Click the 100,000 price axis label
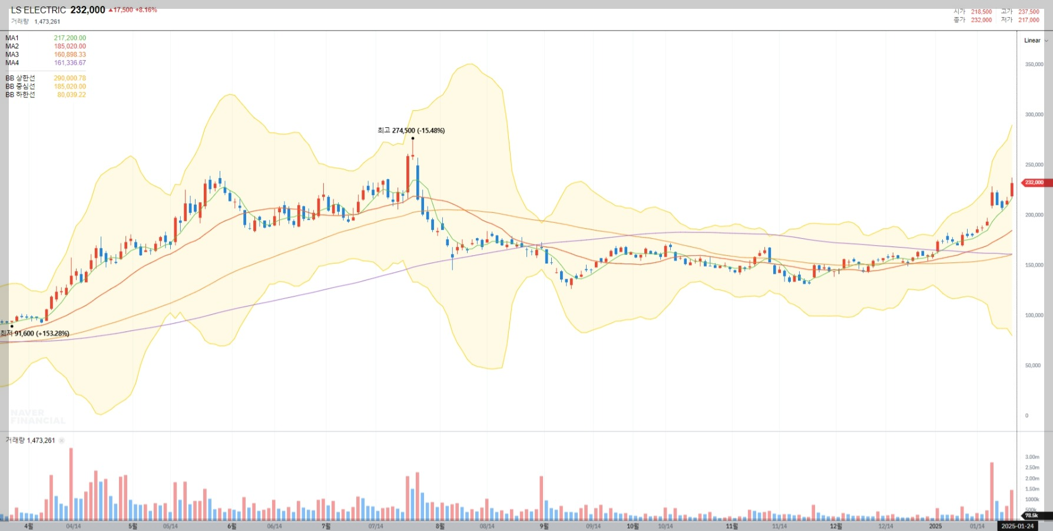1053x531 pixels. coord(1034,315)
